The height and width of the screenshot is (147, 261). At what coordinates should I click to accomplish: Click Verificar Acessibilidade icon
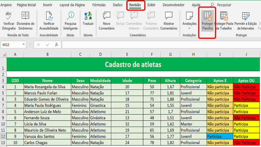coord(49,16)
